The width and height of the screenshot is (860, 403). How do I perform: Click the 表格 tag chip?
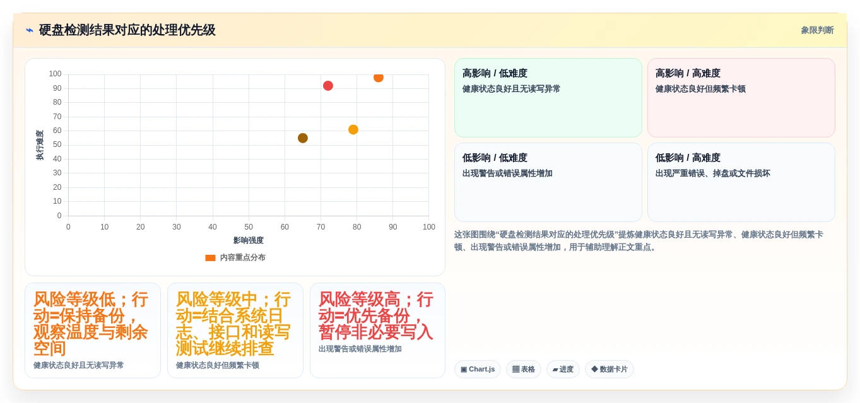524,369
